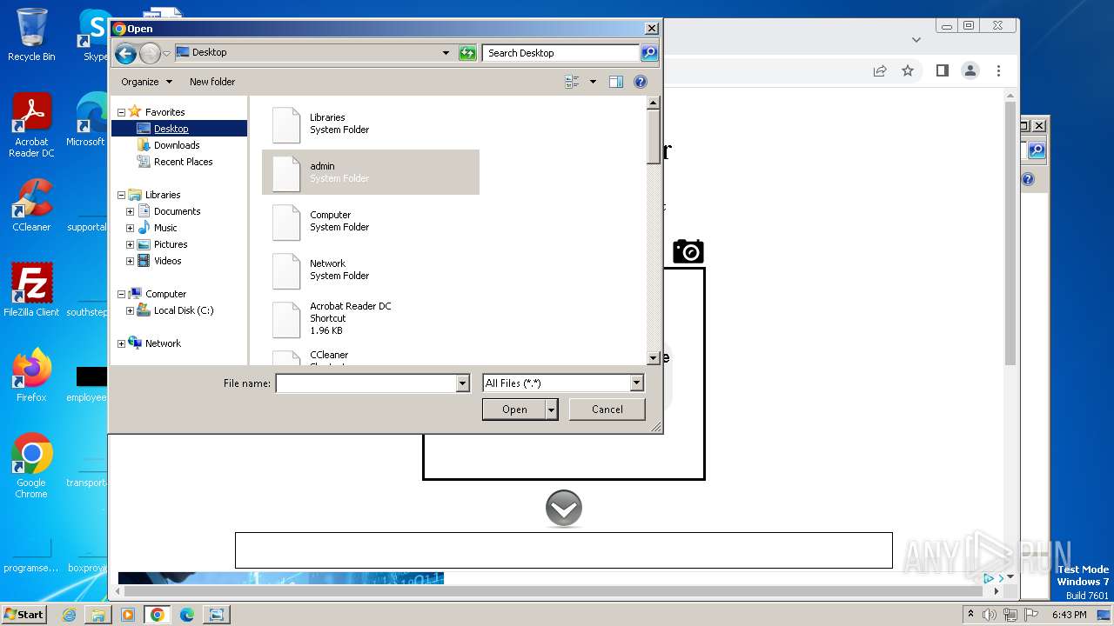
Task: Expand the Videos library node
Action: point(131,261)
